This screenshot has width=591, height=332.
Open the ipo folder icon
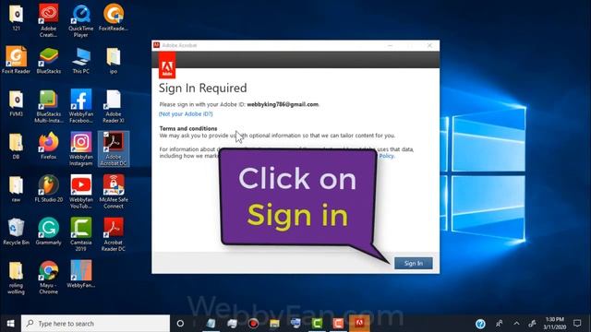(114, 60)
